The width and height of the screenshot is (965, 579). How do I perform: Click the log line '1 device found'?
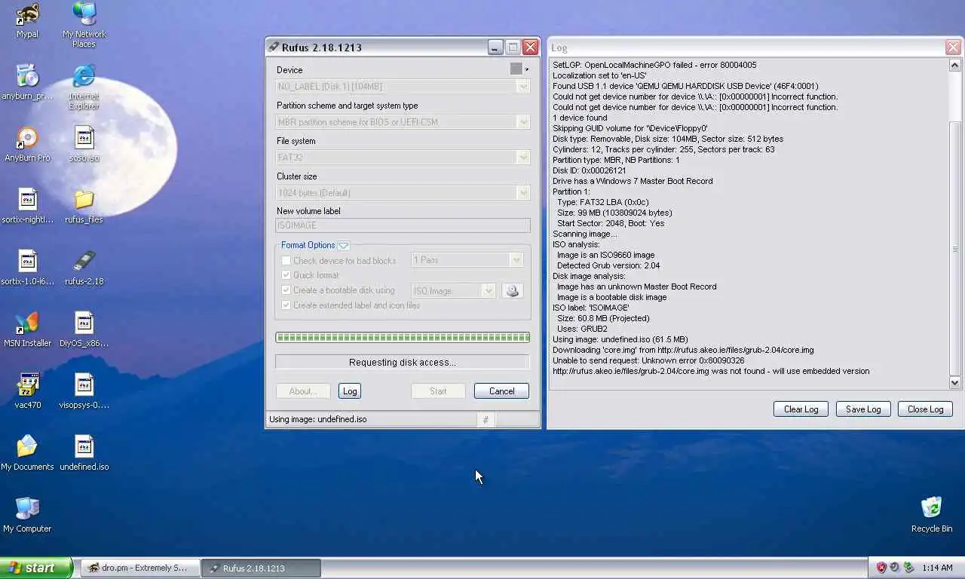580,118
